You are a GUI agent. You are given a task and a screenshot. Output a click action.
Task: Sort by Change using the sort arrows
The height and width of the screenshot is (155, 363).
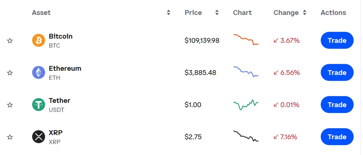305,13
